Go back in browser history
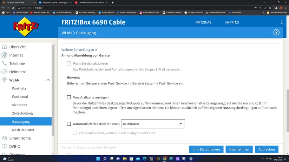The width and height of the screenshot is (289, 162). [x=3, y=8]
